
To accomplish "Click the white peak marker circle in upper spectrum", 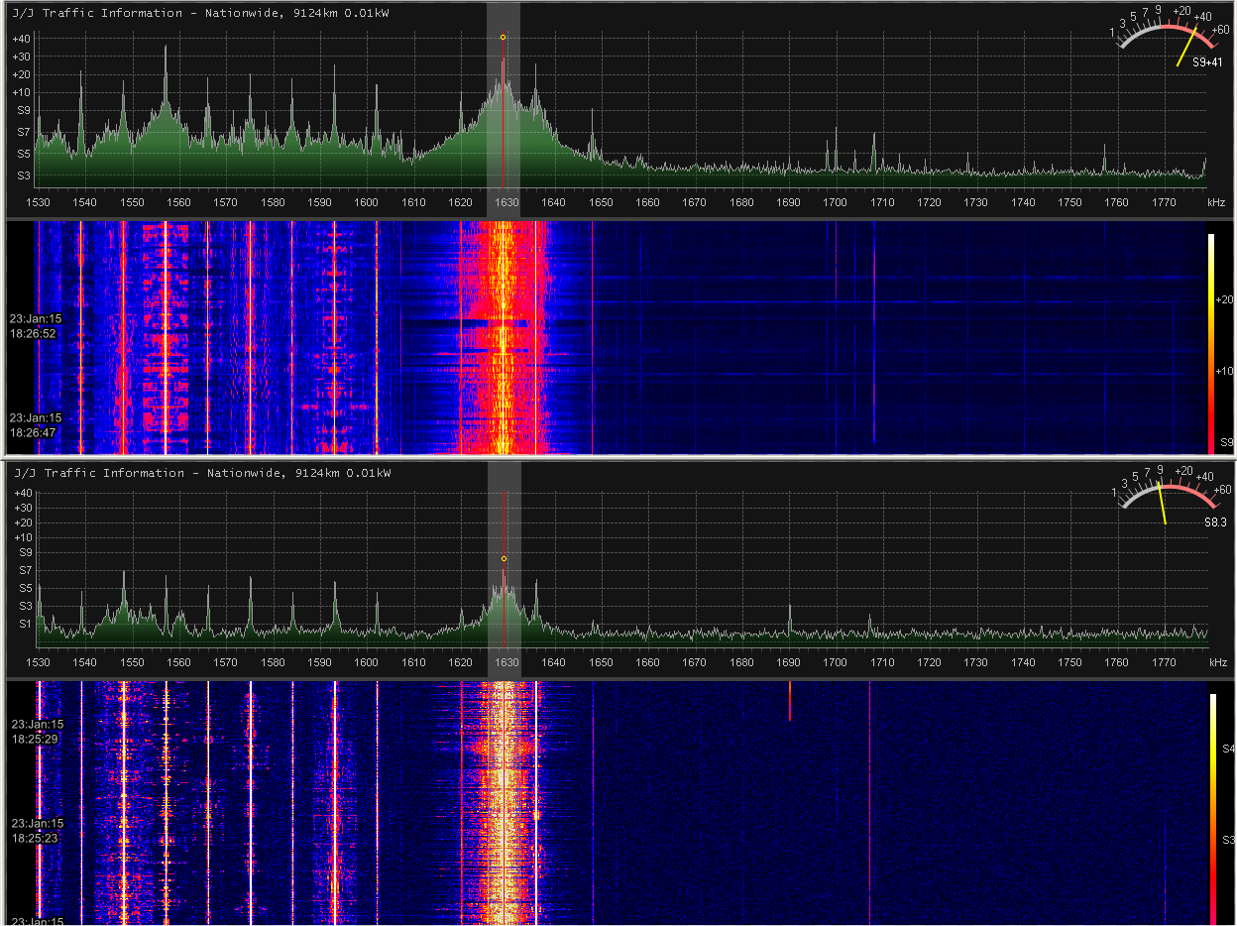I will pos(504,37).
